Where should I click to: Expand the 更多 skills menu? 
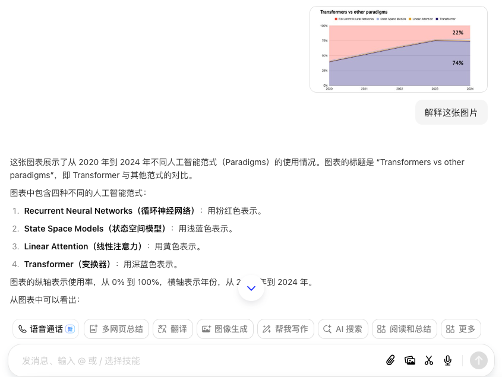click(460, 329)
